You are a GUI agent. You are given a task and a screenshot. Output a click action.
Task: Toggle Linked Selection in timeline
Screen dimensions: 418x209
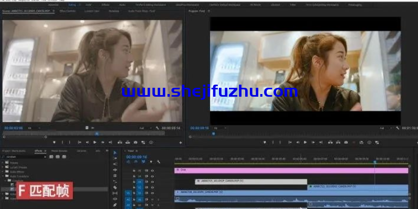click(144, 161)
